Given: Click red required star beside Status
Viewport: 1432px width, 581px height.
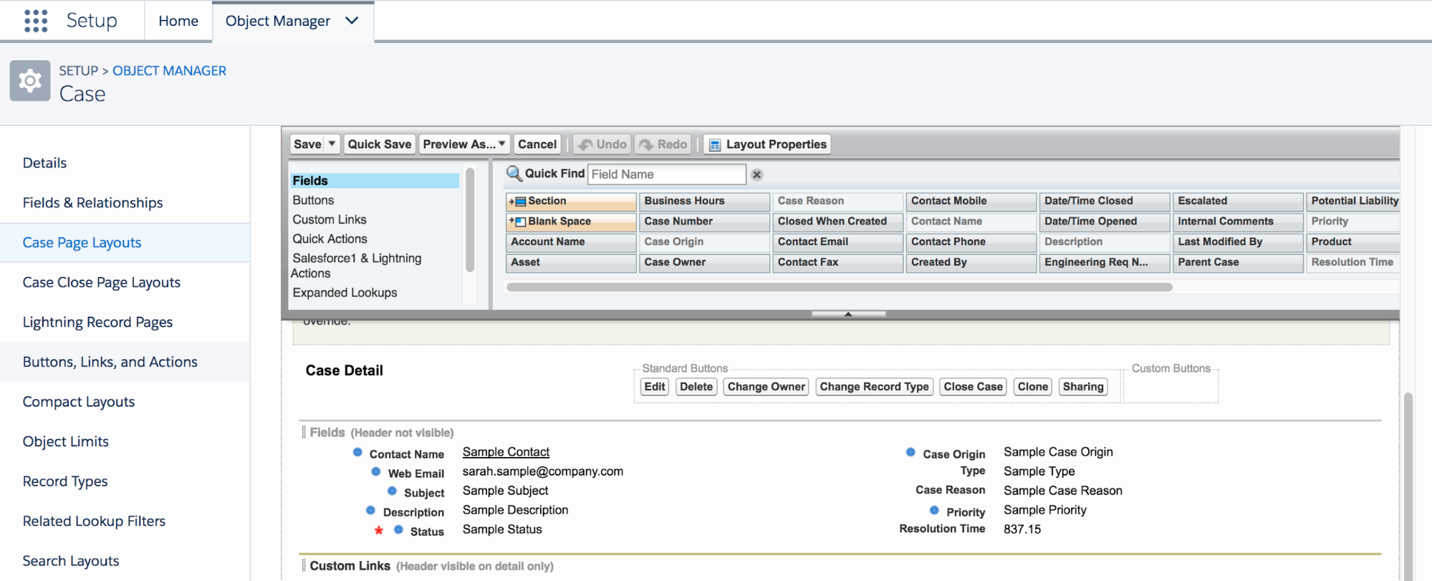Looking at the screenshot, I should [379, 530].
